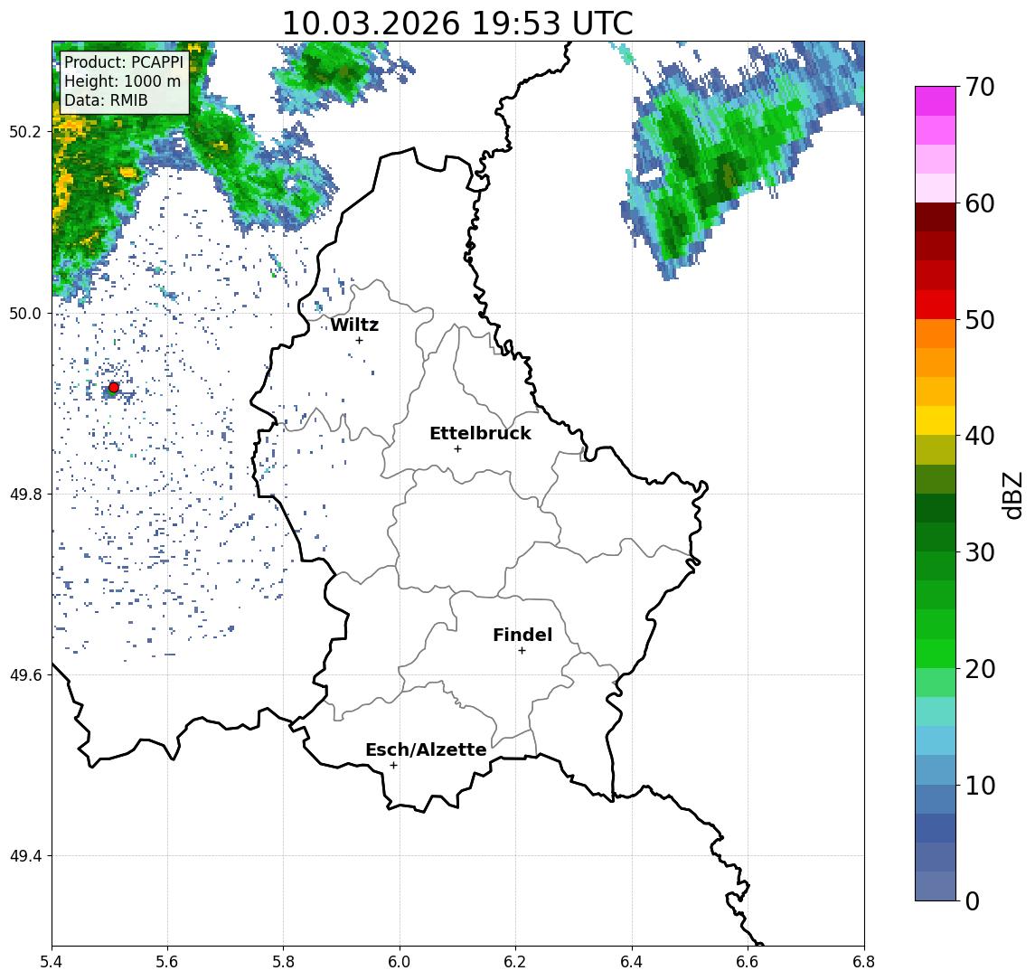Click the Wiltz station cross marker
Screen dimensions: 1035x980
click(359, 340)
